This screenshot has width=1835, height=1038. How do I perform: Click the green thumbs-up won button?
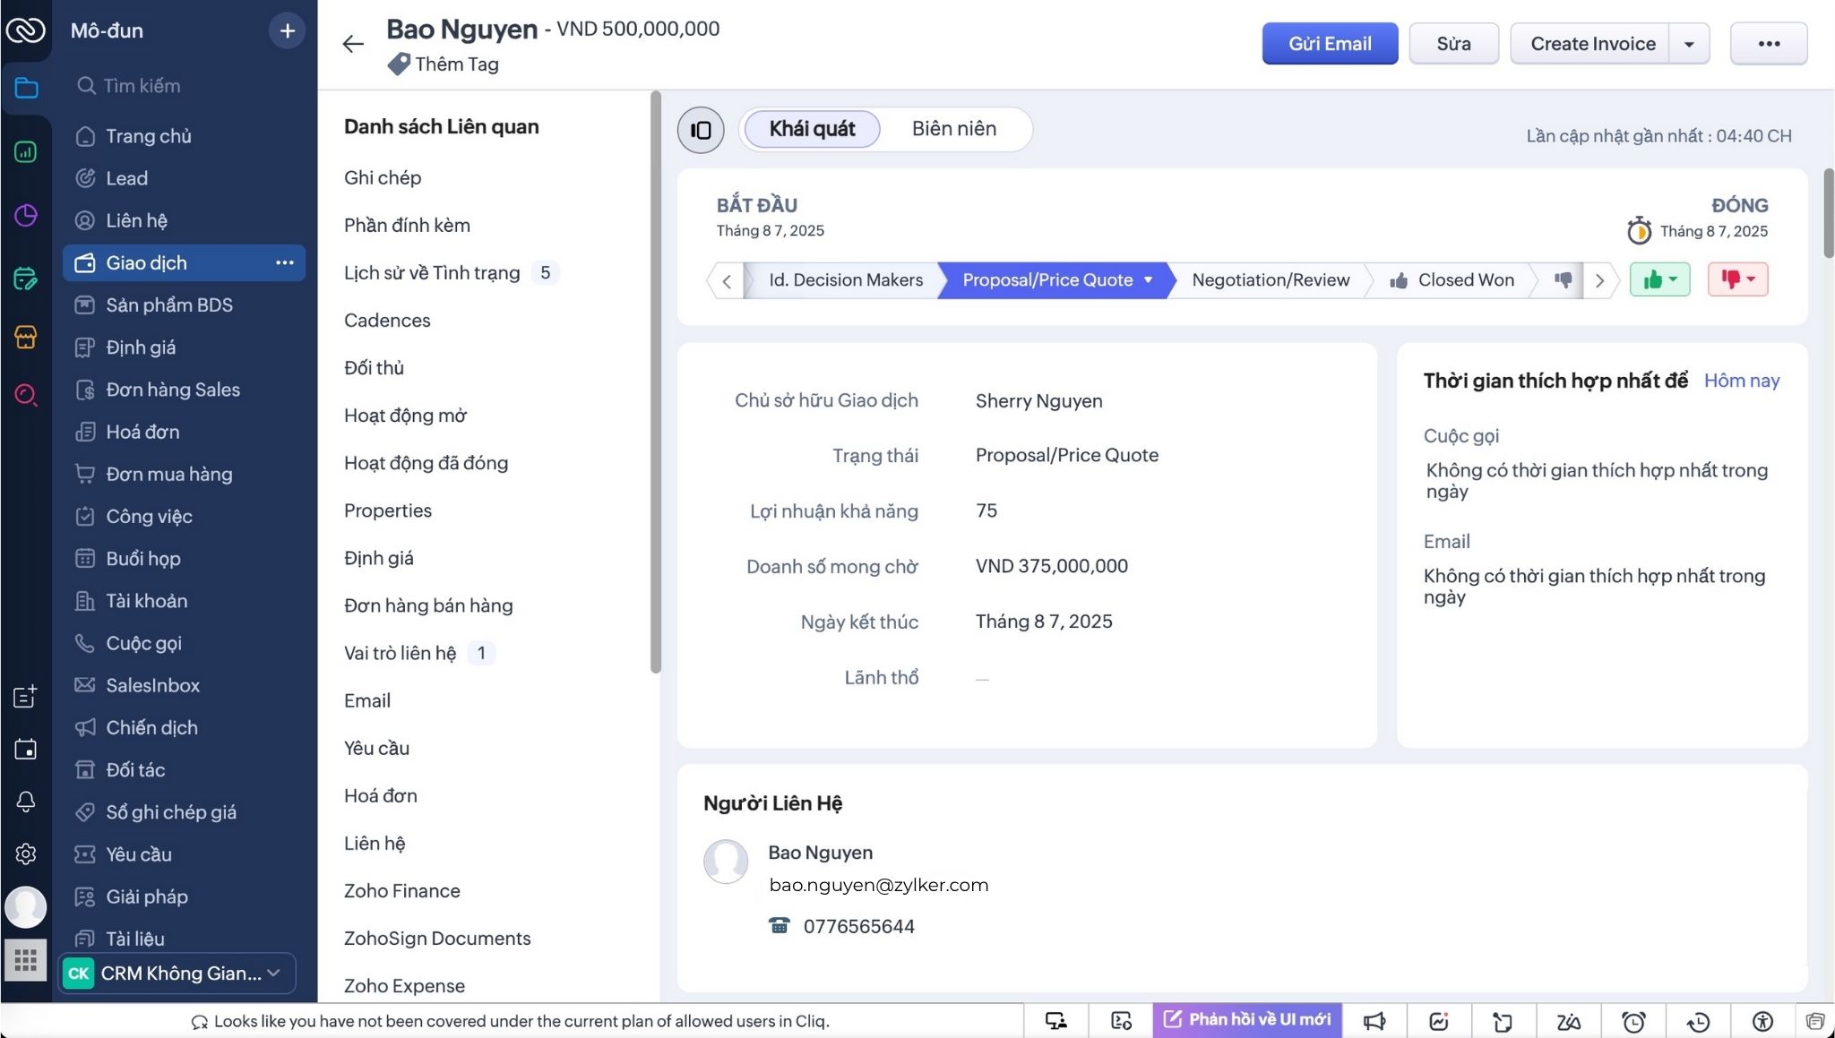[1659, 279]
